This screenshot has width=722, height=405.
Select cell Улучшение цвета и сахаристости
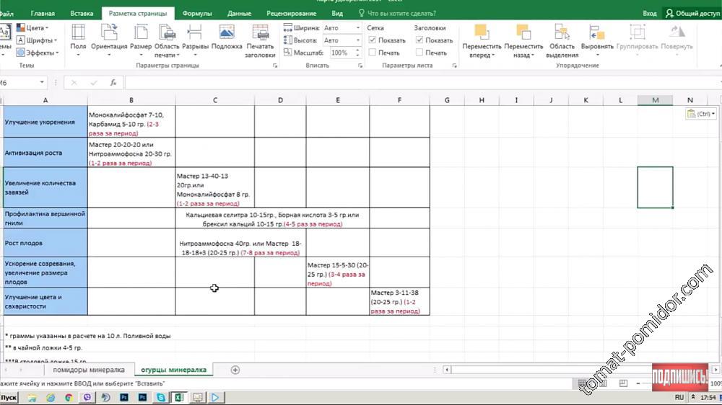point(45,301)
